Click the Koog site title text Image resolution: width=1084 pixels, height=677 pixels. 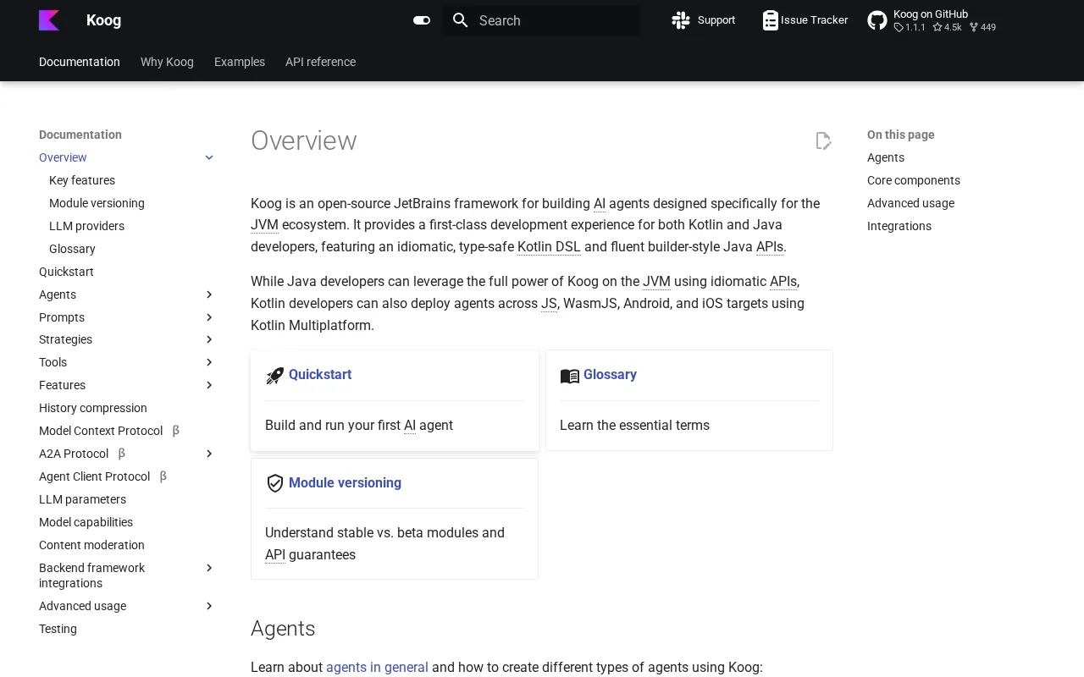[103, 20]
